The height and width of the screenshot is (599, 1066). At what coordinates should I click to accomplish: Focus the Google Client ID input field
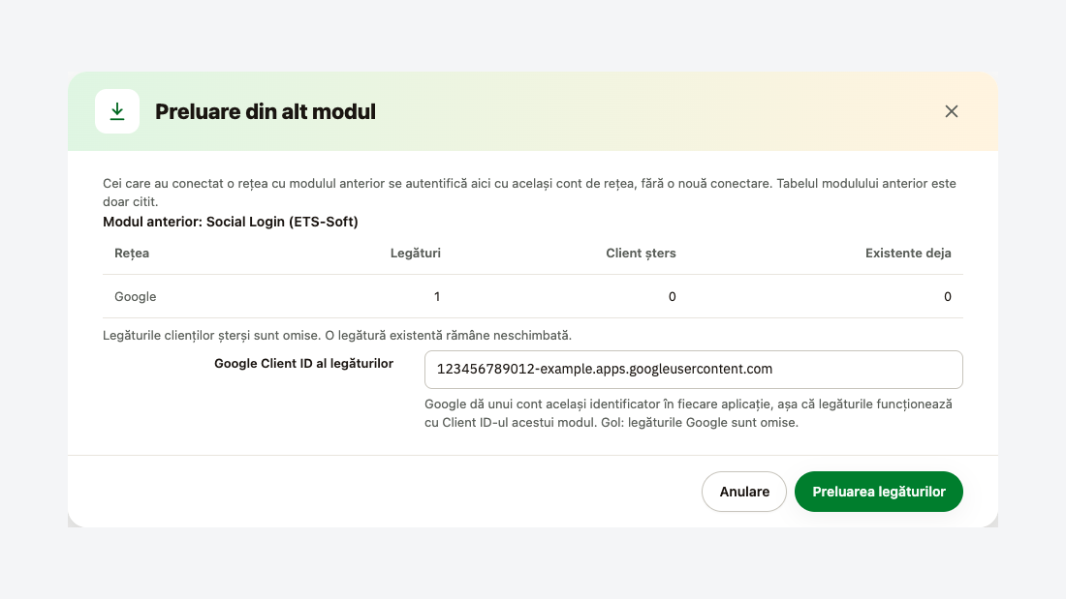point(694,370)
